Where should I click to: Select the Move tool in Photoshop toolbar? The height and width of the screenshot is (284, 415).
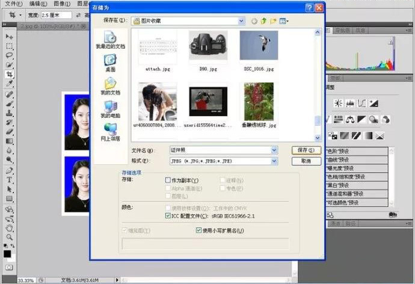click(x=9, y=37)
